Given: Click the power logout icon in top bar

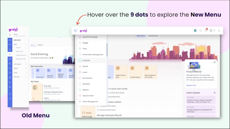Looking at the screenshot, I should [x=219, y=30].
